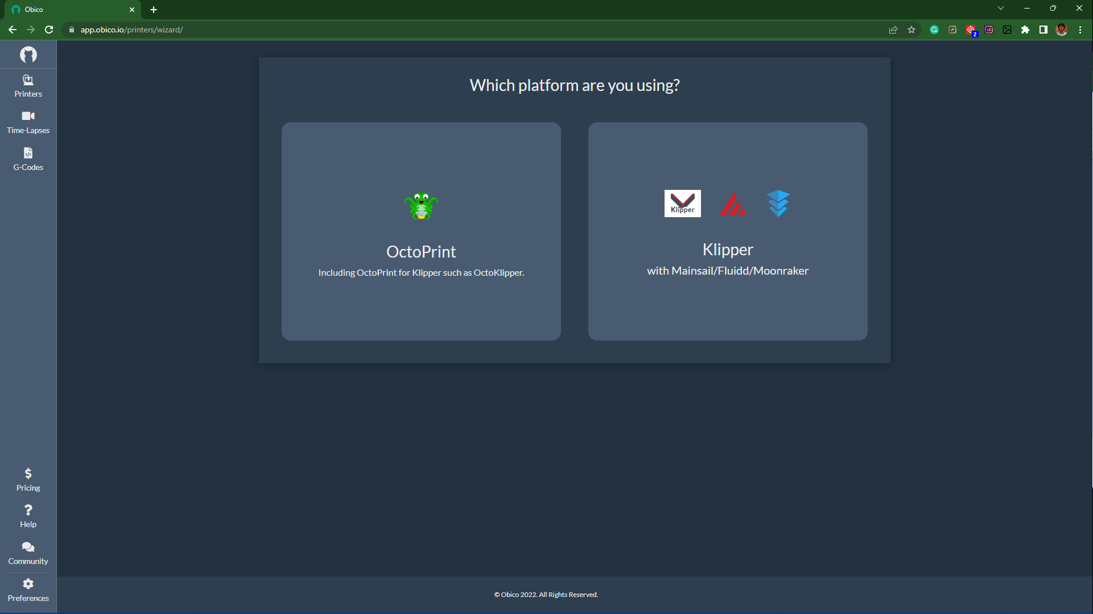
Task: Go forward in browser history
Action: (x=31, y=30)
